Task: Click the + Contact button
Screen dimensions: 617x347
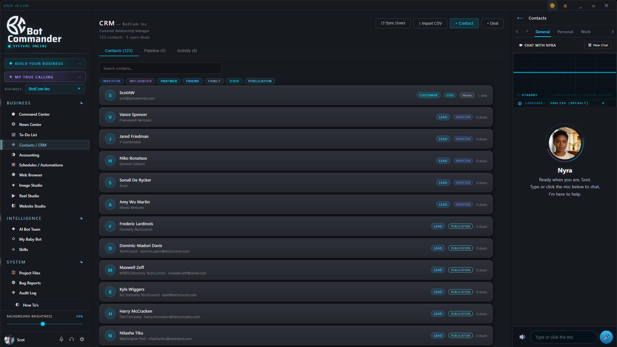Action: pos(464,23)
